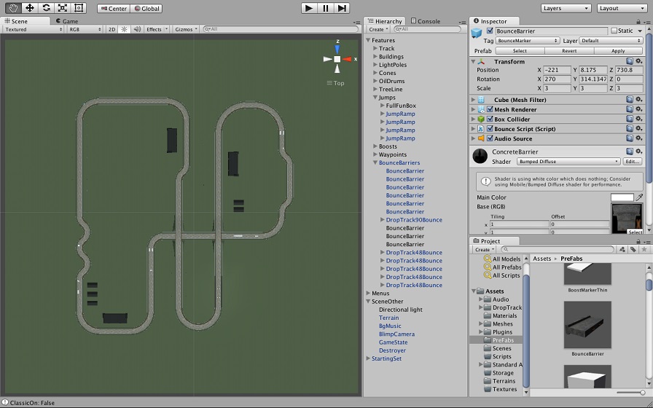Open Box Collider help icon
This screenshot has width=653, height=408.
tap(630, 119)
